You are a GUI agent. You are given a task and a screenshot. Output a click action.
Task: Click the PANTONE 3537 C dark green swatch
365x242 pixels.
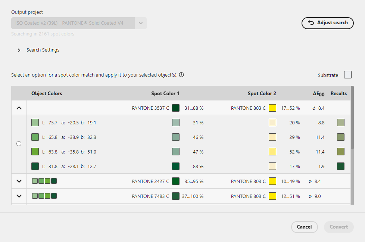(x=176, y=108)
